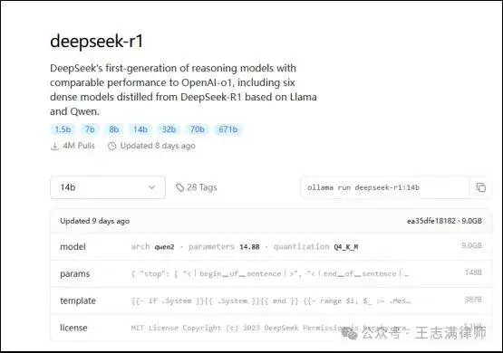Click the 4M Pulls download icon
This screenshot has width=503, height=353.
point(55,146)
